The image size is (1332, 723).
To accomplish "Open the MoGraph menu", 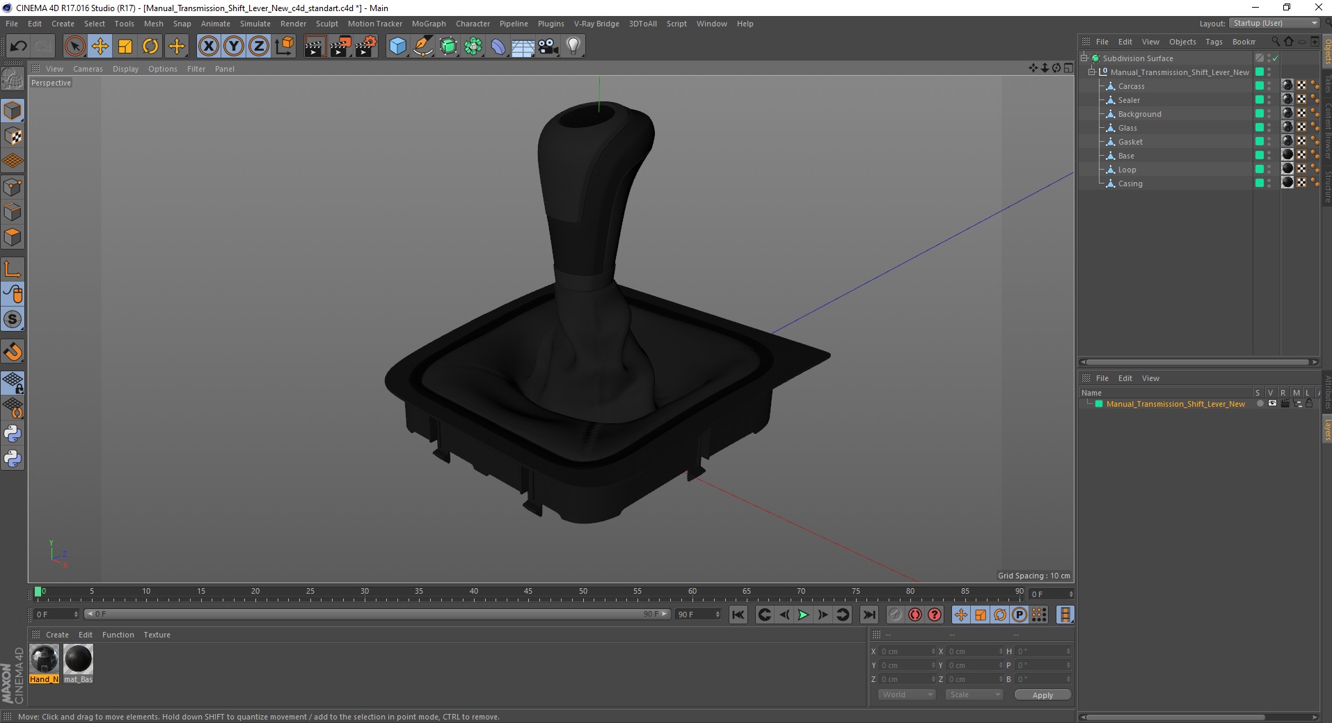I will [429, 24].
